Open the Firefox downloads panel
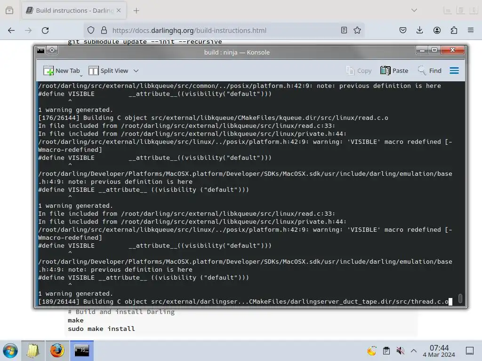 tap(419, 30)
